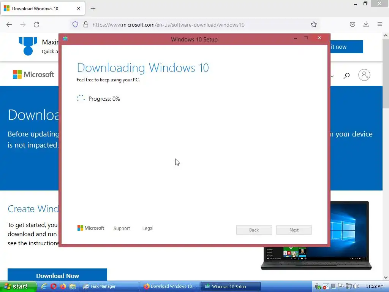
Task: Launch Firefox from quick launch
Action: [x=63, y=286]
